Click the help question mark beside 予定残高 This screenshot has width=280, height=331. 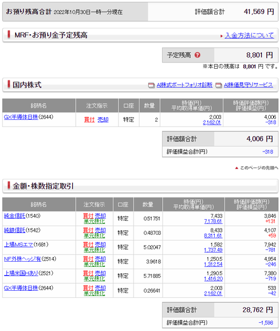(197, 55)
